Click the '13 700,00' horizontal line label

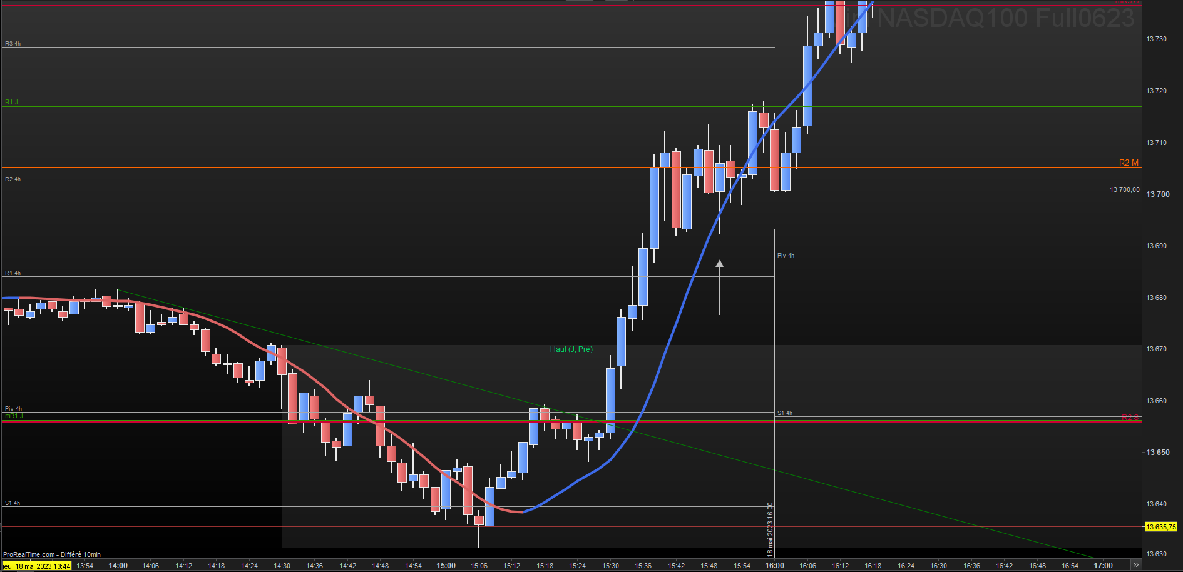(x=1125, y=189)
